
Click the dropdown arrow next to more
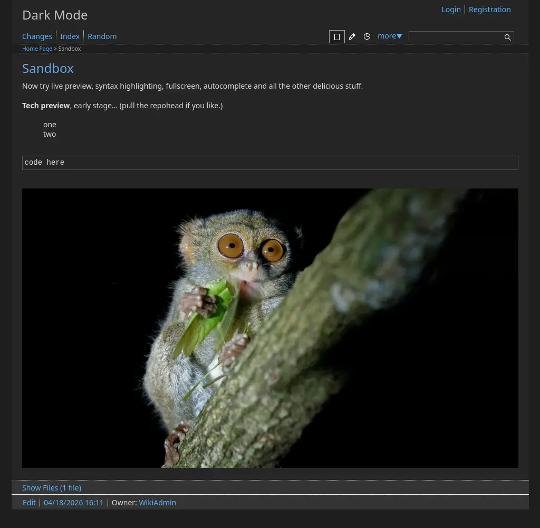[x=400, y=36]
